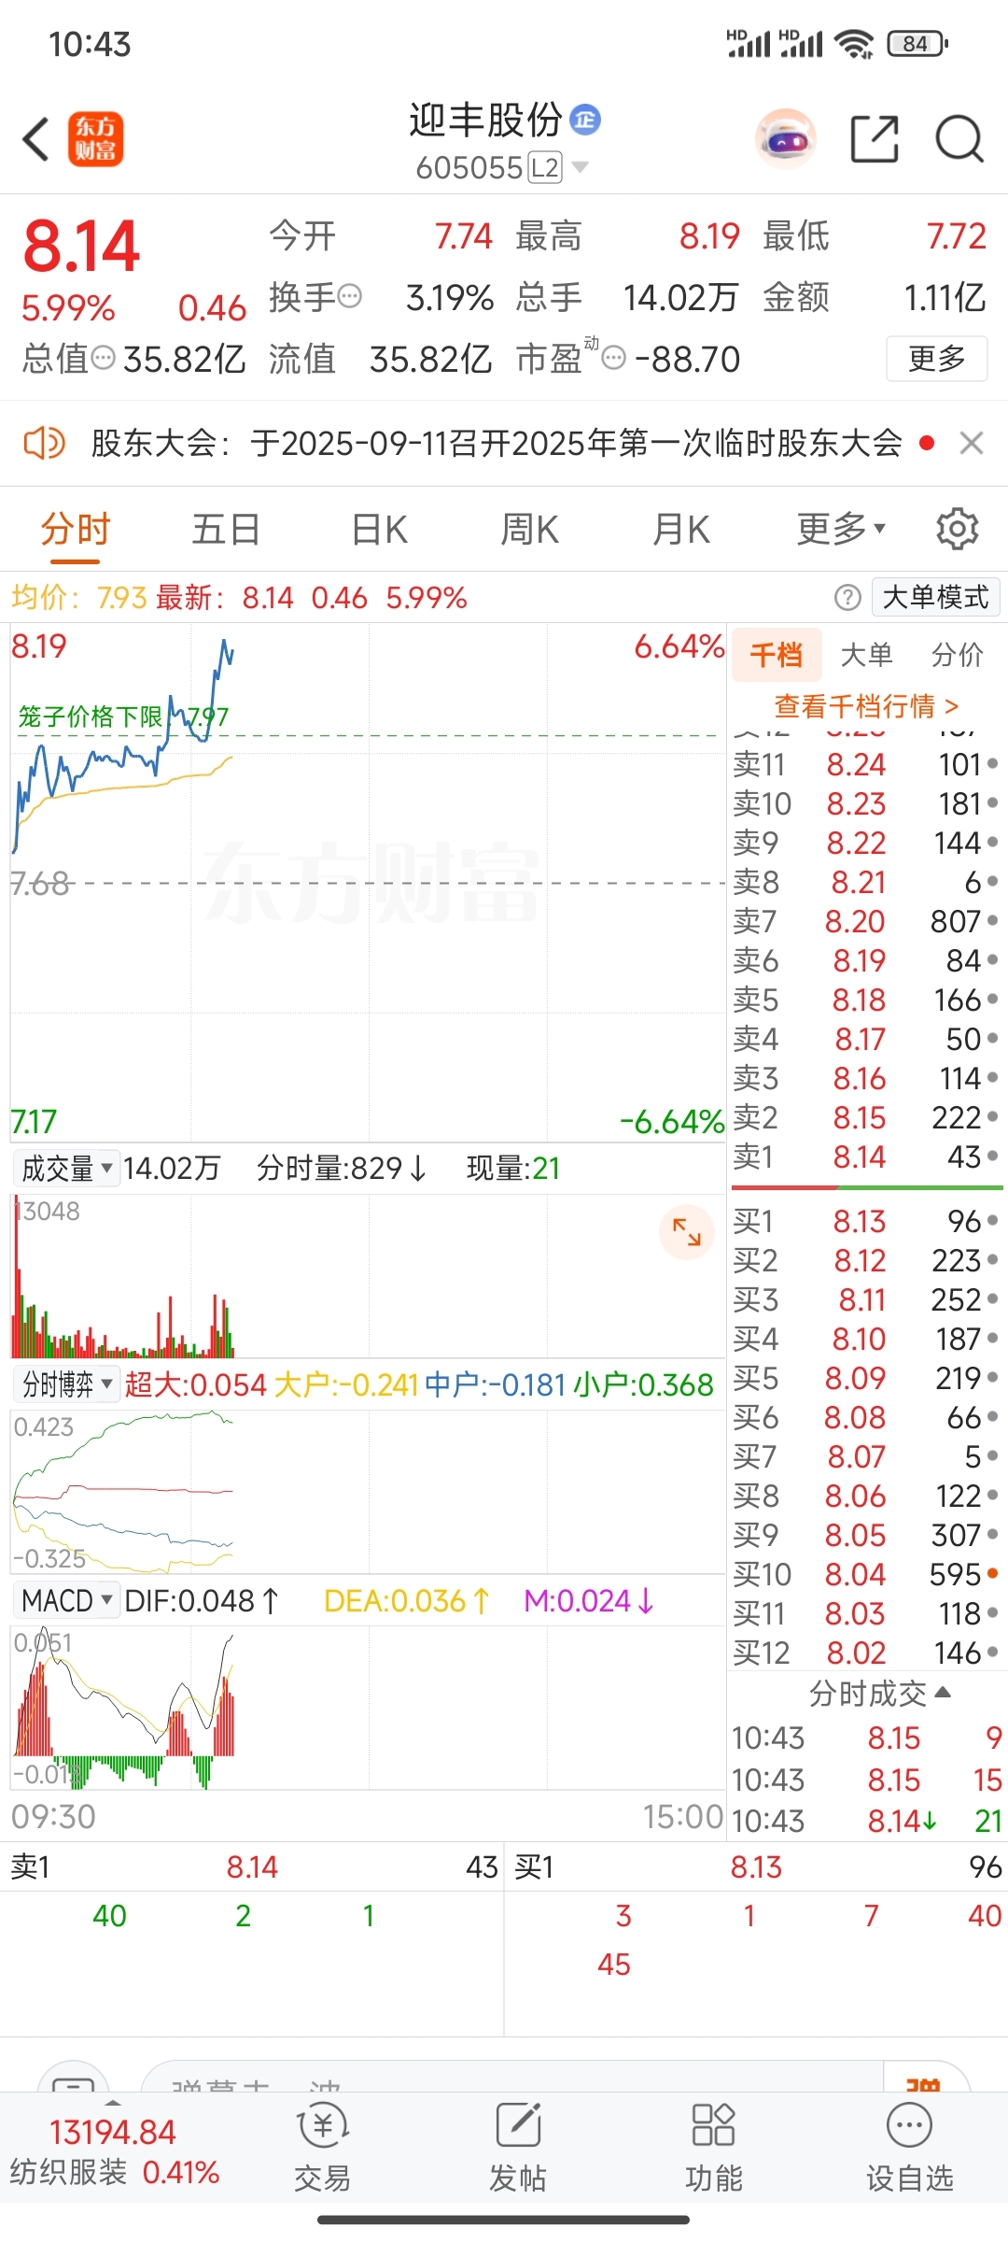Open 成交量 indicator dropdown
Image resolution: width=1008 pixels, height=2242 pixels.
pos(67,1169)
